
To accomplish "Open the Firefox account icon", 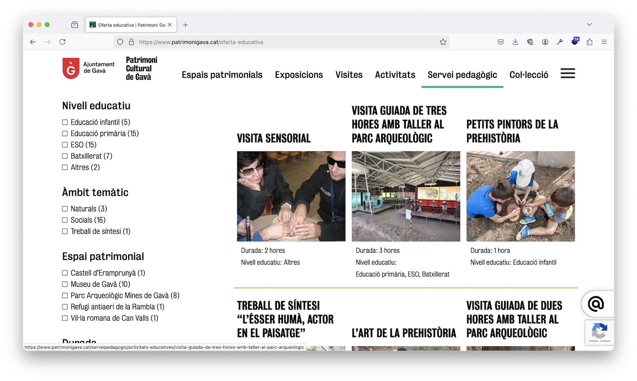I will tap(545, 42).
